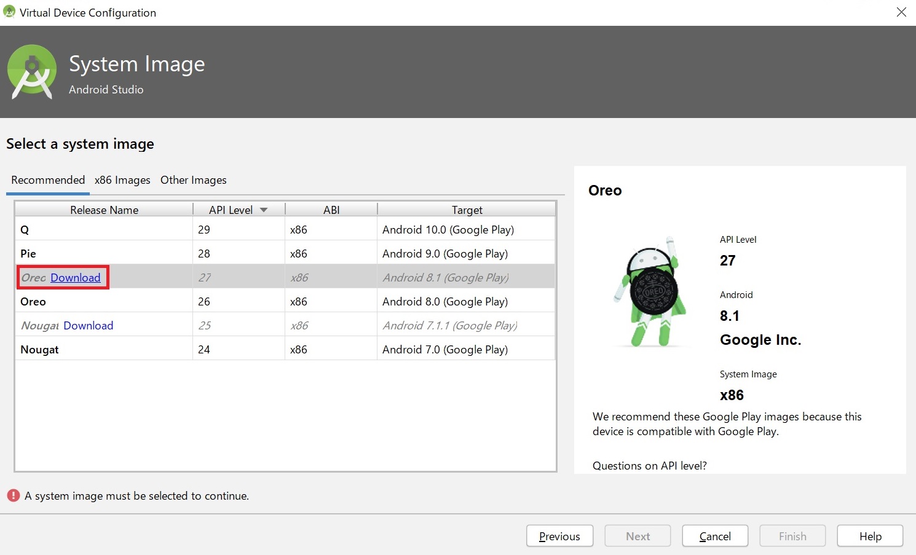Click API level 26 cell

pos(239,301)
